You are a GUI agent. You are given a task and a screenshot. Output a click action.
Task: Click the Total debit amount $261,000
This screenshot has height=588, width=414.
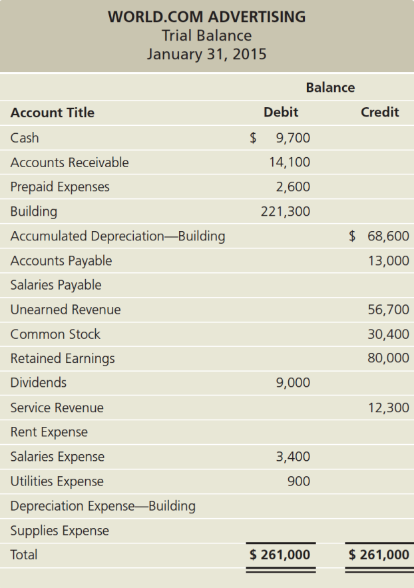(x=280, y=555)
